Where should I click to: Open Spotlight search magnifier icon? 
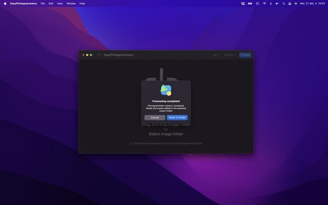click(283, 3)
